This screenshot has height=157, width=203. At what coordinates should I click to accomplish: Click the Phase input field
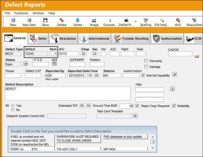pyautogui.click(x=13, y=75)
